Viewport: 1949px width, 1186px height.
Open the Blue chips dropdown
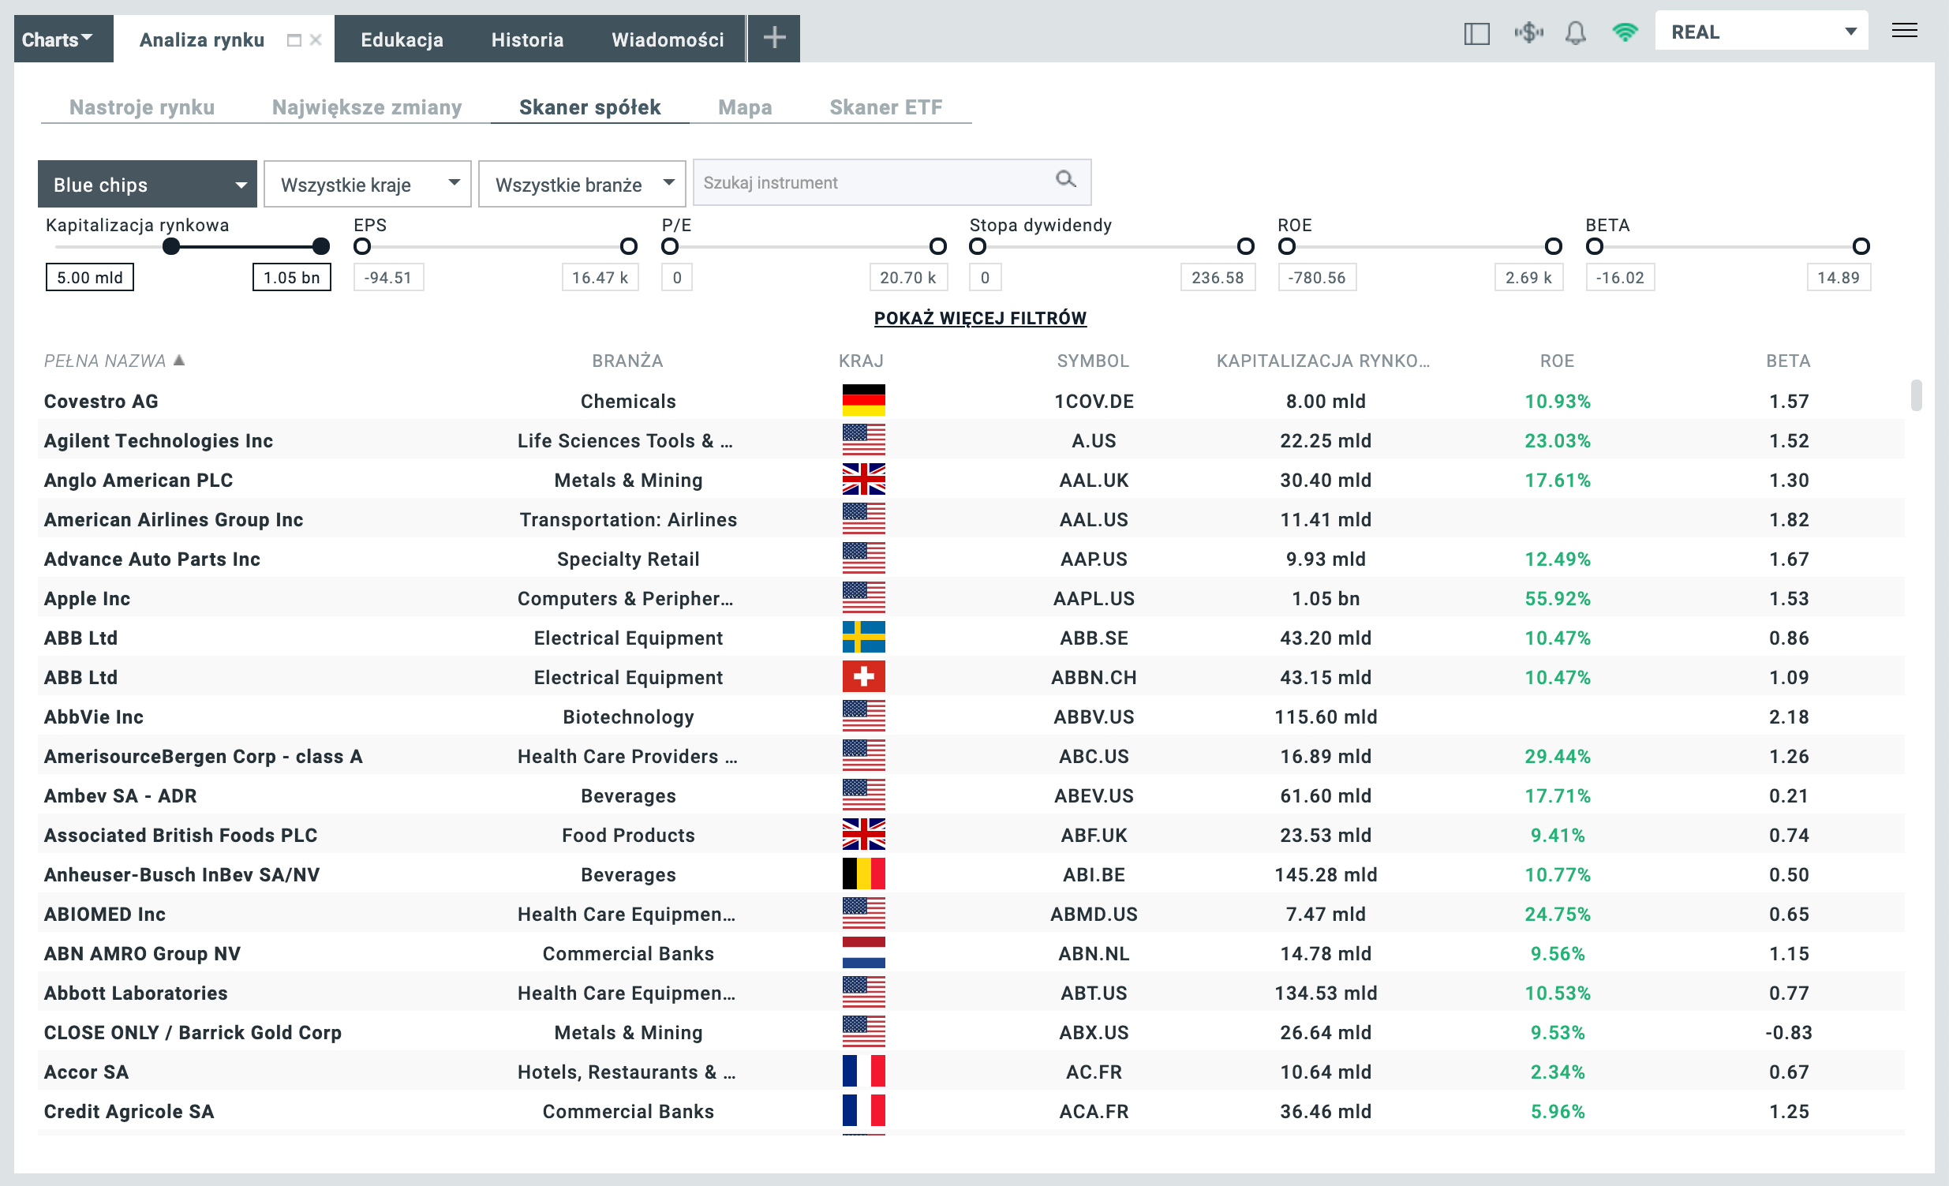[x=147, y=185]
